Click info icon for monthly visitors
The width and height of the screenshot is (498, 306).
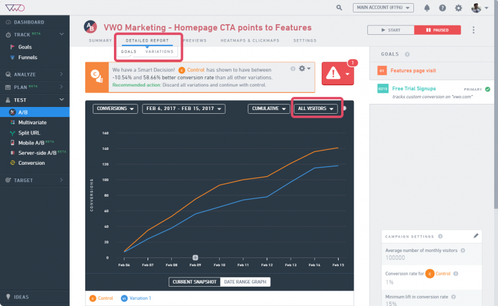(463, 251)
